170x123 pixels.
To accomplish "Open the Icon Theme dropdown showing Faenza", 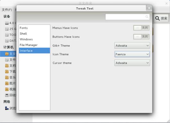I will click(x=132, y=54).
